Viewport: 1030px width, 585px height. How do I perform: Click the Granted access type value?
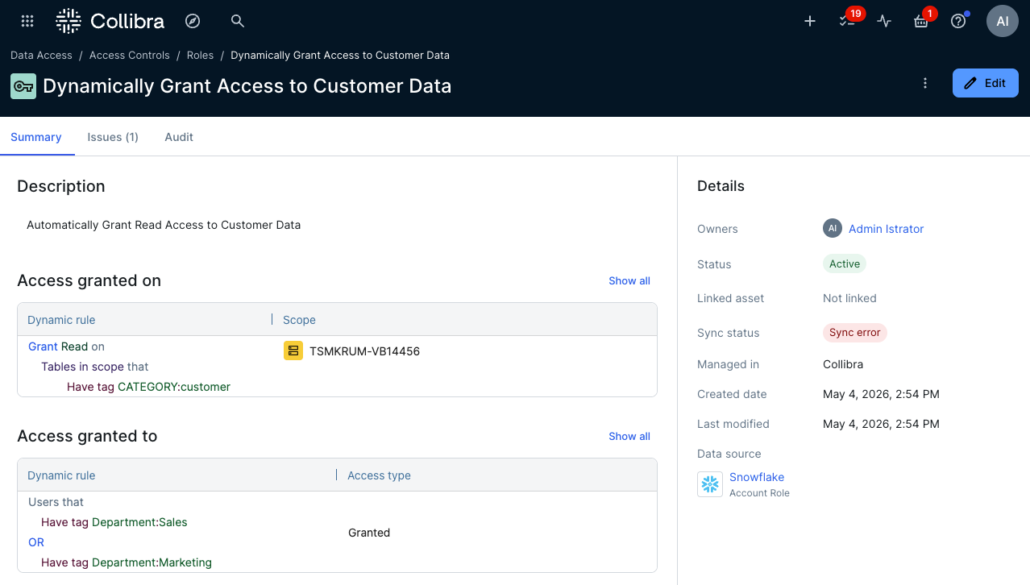point(369,533)
